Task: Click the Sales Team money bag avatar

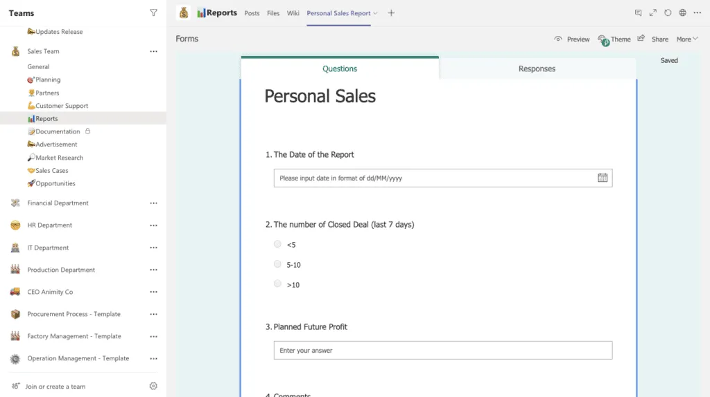Action: point(15,51)
